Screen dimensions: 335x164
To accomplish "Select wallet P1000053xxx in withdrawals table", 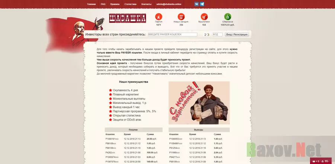I will 176,139.
